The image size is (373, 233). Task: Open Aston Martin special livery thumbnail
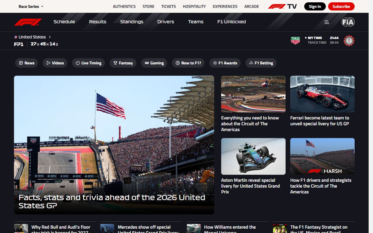tap(253, 156)
